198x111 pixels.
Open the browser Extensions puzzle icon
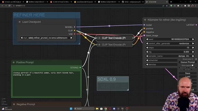coord(185,6)
